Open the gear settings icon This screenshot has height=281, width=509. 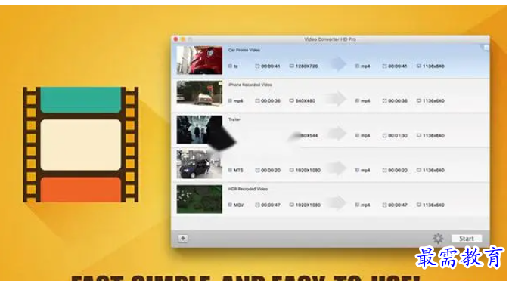pyautogui.click(x=438, y=239)
